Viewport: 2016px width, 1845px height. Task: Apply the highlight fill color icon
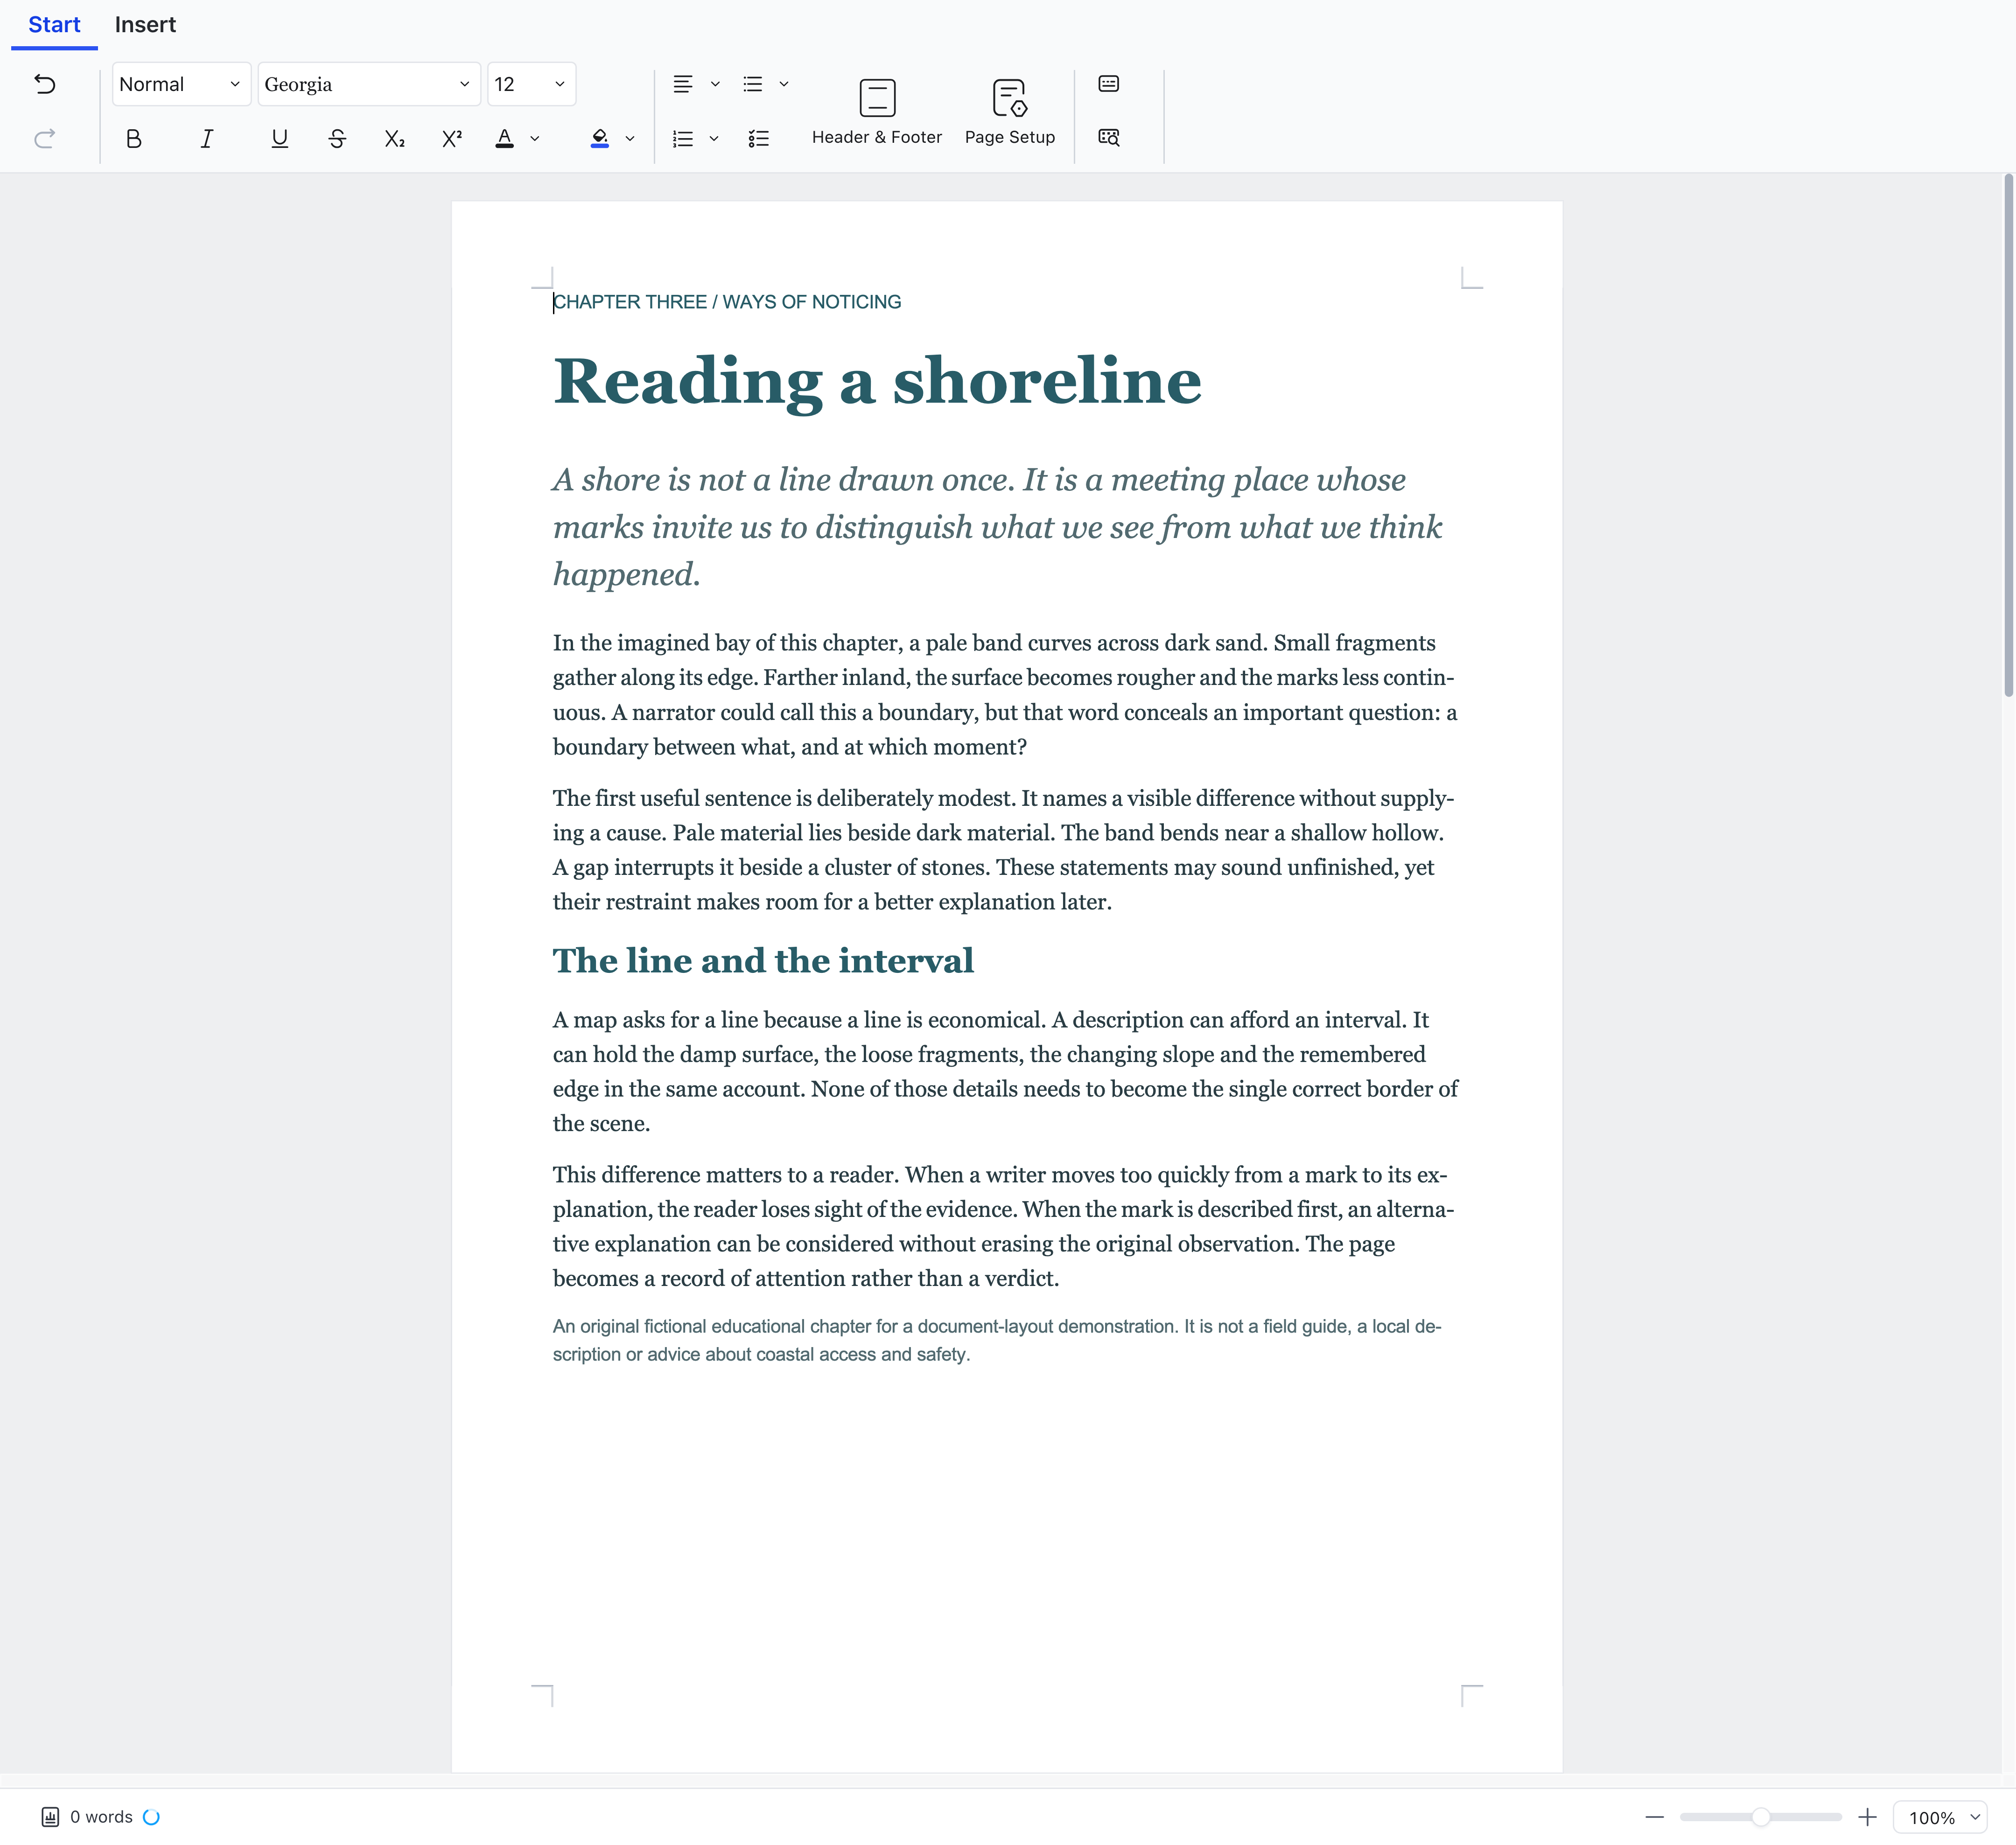pos(600,139)
